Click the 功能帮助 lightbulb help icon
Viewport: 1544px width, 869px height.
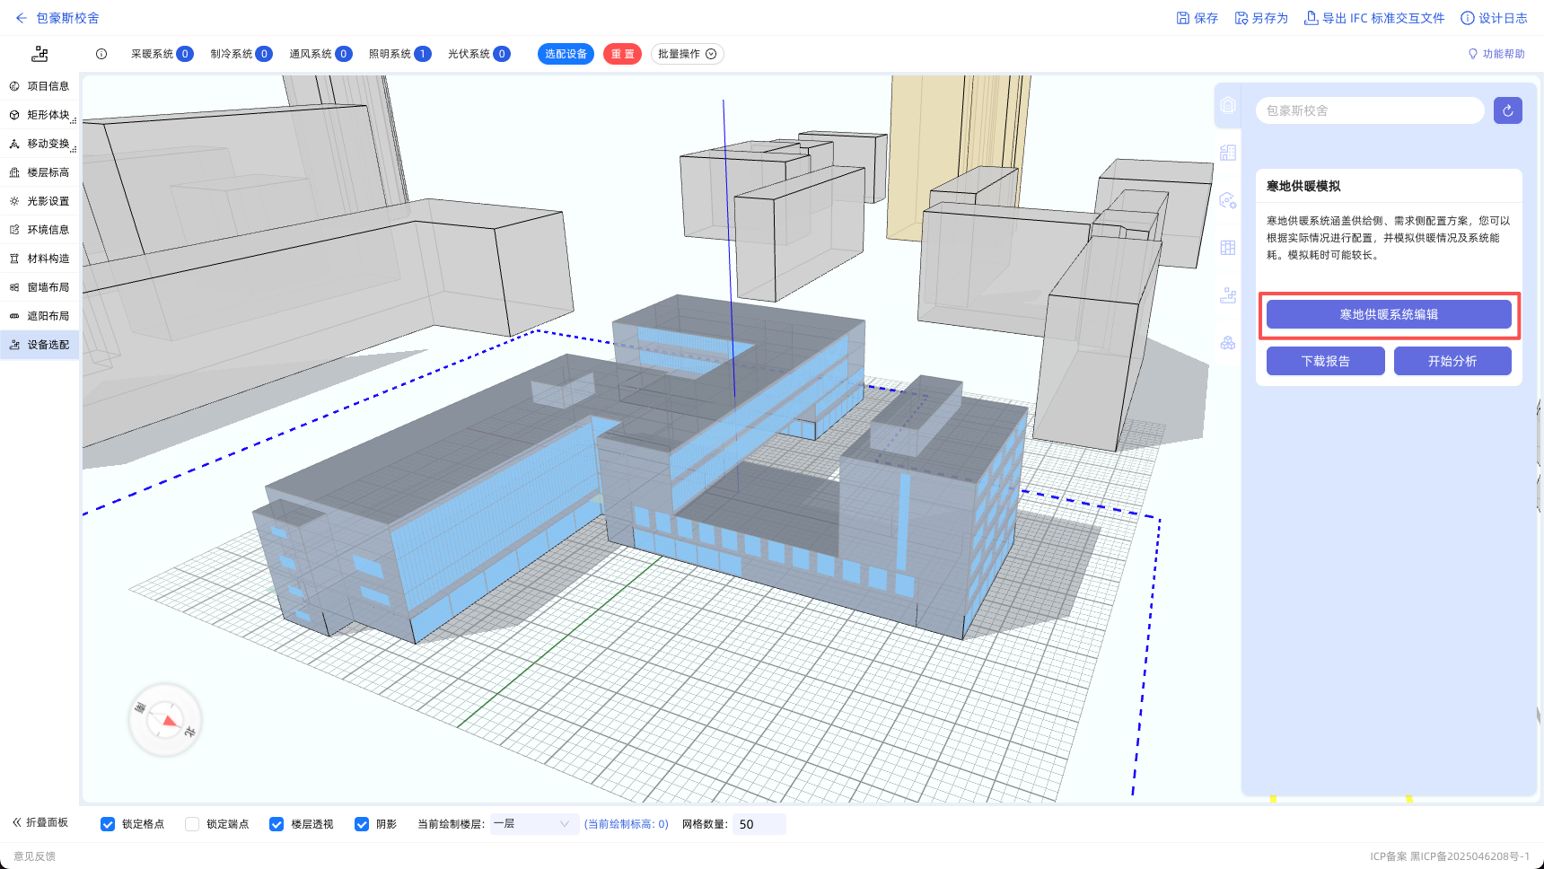click(1472, 54)
